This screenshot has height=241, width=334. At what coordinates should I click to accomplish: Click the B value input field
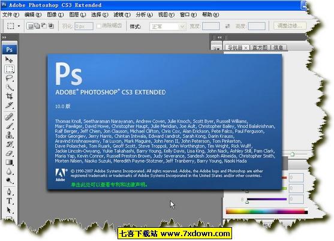(x=296, y=199)
